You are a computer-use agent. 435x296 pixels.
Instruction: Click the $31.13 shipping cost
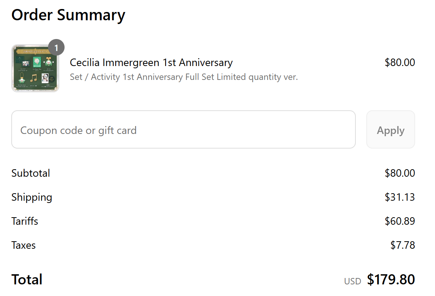(399, 197)
